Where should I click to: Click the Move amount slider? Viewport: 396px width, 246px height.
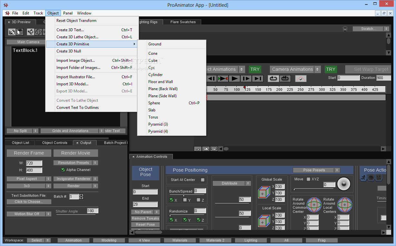coord(313,189)
